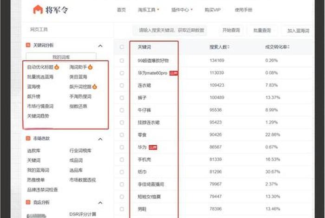Open the 市场数据透视 link
The image size is (325, 218).
[83, 180]
